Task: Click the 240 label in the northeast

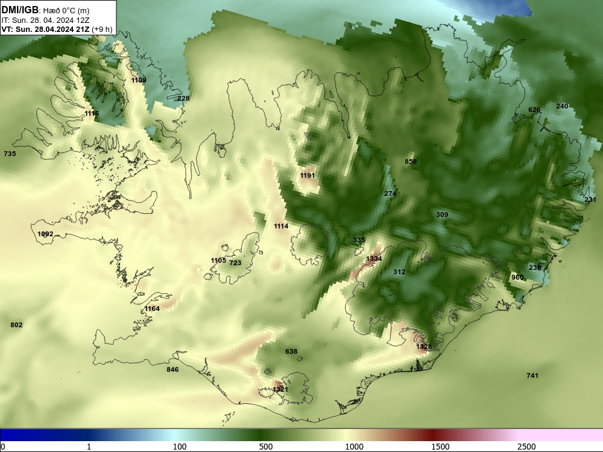Action: pos(562,105)
